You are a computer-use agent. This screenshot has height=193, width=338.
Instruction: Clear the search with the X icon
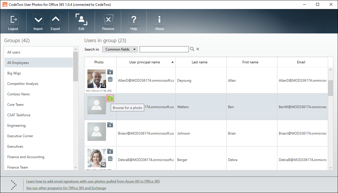pyautogui.click(x=198, y=49)
